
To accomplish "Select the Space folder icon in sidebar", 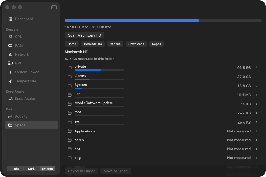I will (10, 125).
